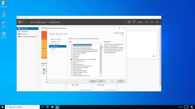This screenshot has width=195, height=109.
Task: Select Remote Desktop Services role text
Action: (x=80, y=71)
